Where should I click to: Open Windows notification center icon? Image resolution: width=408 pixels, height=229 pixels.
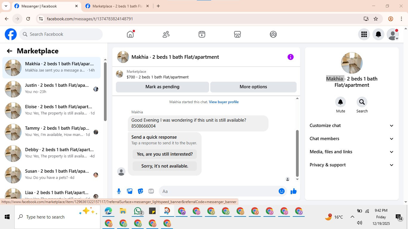[398, 217]
